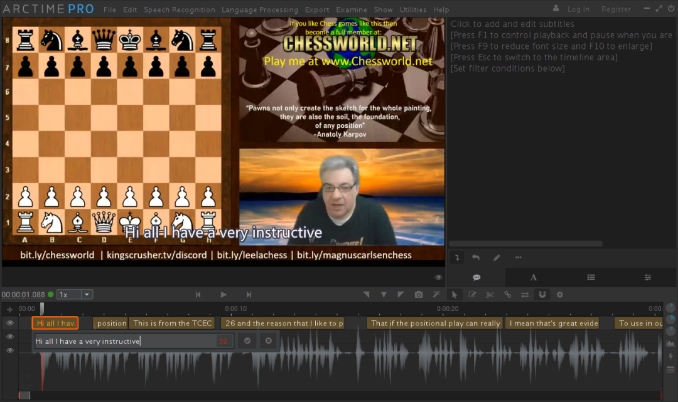Activate the chain link tool

508,295
